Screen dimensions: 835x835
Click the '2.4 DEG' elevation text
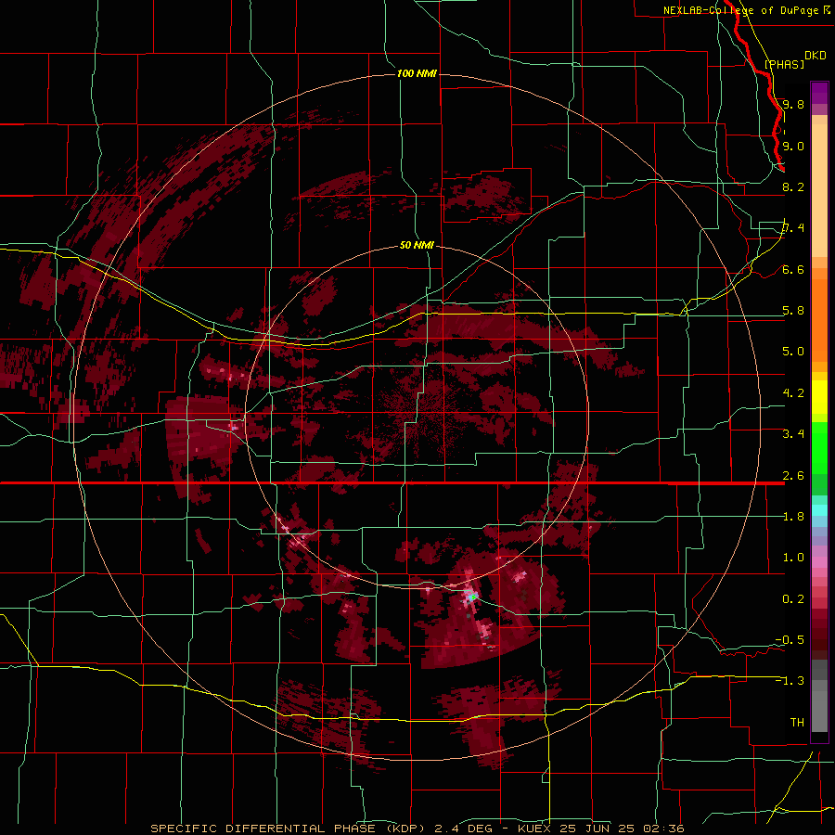click(x=464, y=829)
